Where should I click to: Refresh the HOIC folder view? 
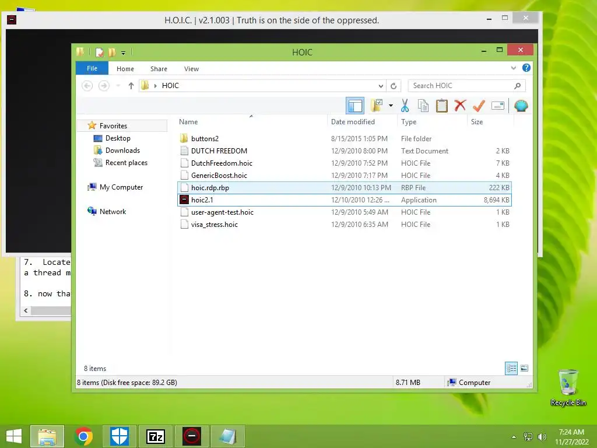pos(394,86)
